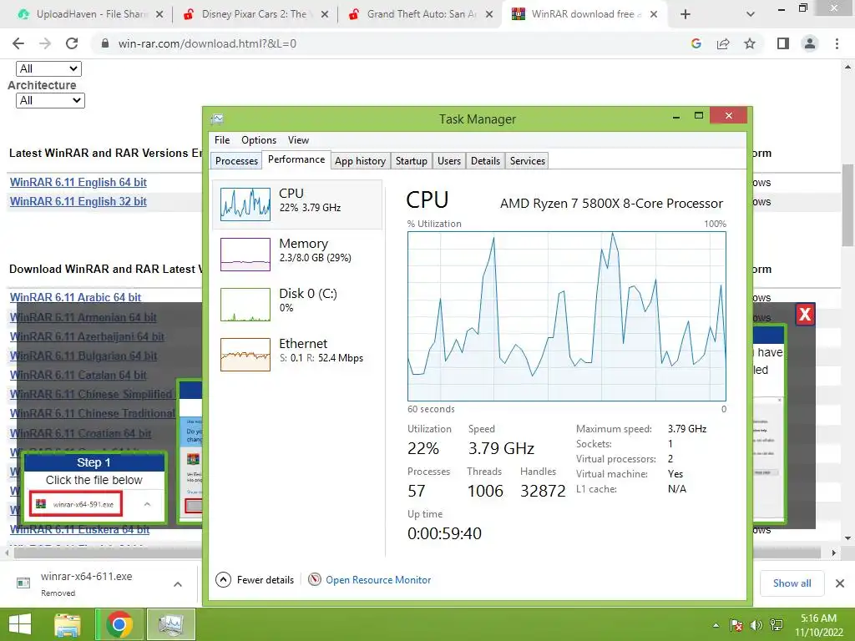Click the page vertical scrollbar thumb
Image resolution: width=855 pixels, height=641 pixels.
848,205
